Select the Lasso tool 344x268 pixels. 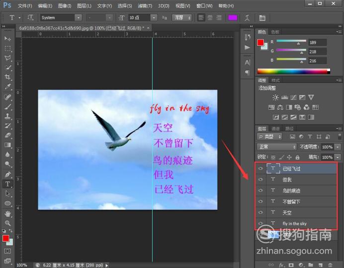[7, 58]
